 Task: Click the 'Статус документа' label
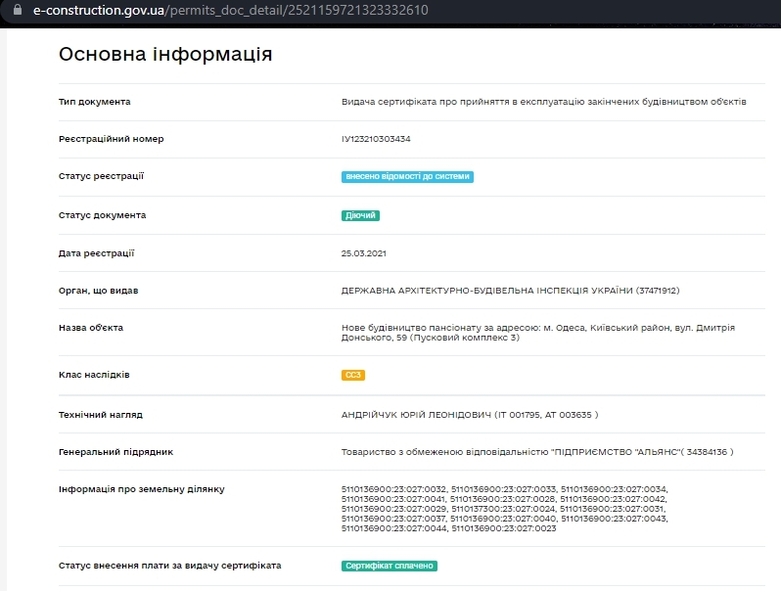[102, 215]
